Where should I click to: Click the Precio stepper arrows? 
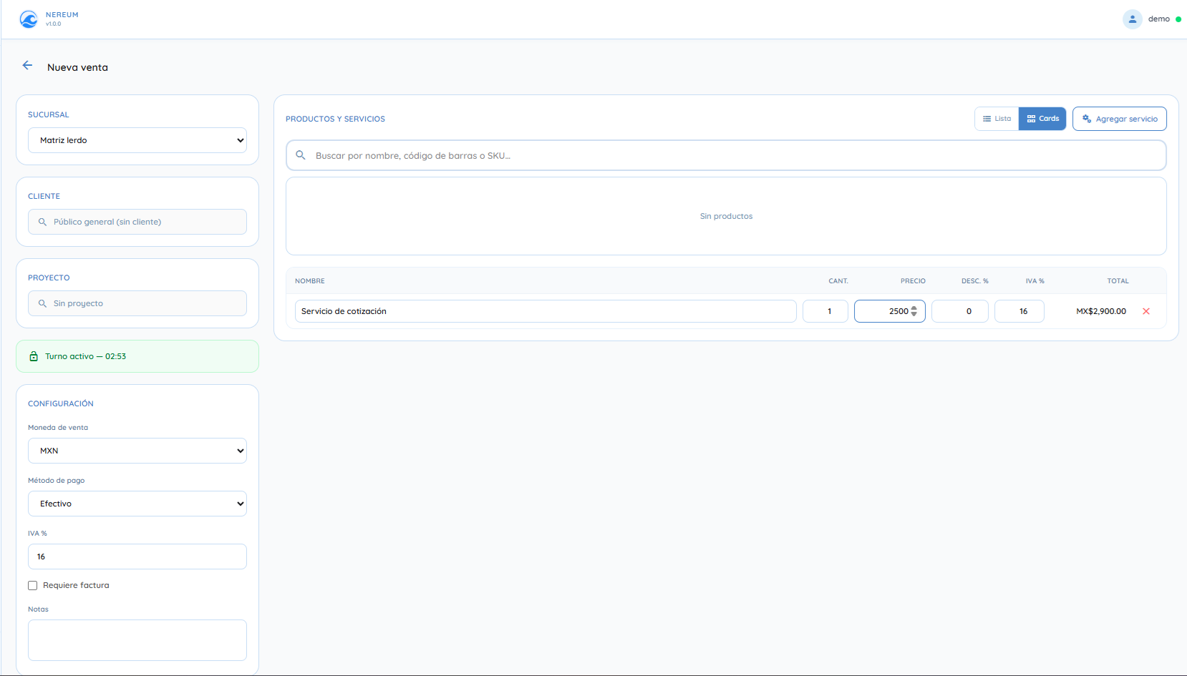[914, 311]
